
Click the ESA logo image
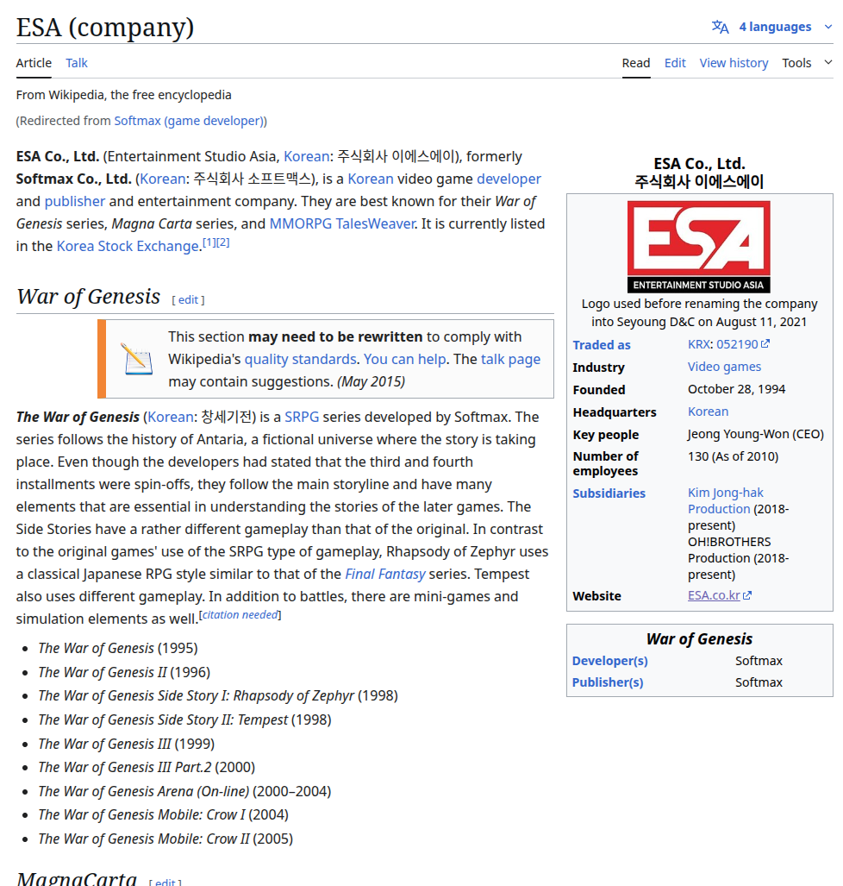[x=699, y=247]
